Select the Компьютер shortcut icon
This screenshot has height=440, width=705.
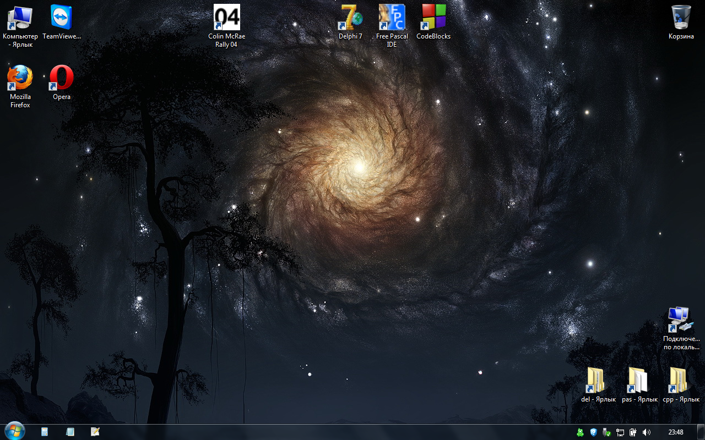pyautogui.click(x=20, y=18)
